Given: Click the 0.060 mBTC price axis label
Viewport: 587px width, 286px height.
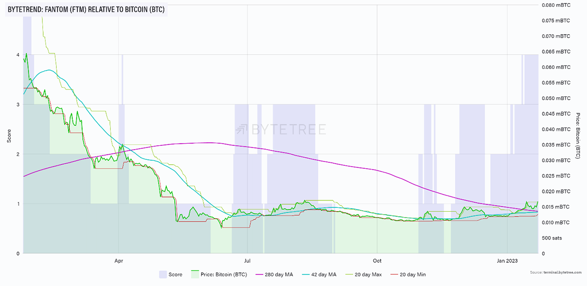Looking at the screenshot, I should 556,67.
